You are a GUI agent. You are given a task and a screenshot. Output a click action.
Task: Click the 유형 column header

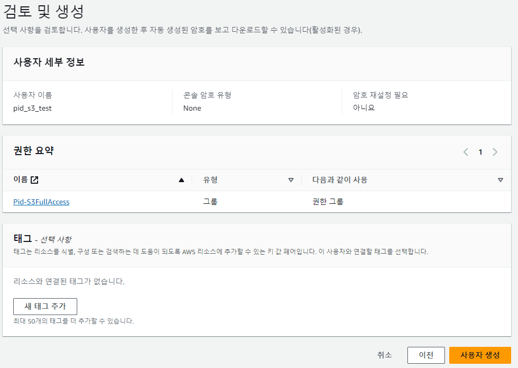210,180
